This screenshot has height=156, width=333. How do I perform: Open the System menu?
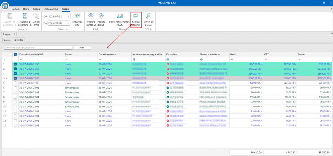coord(16,9)
